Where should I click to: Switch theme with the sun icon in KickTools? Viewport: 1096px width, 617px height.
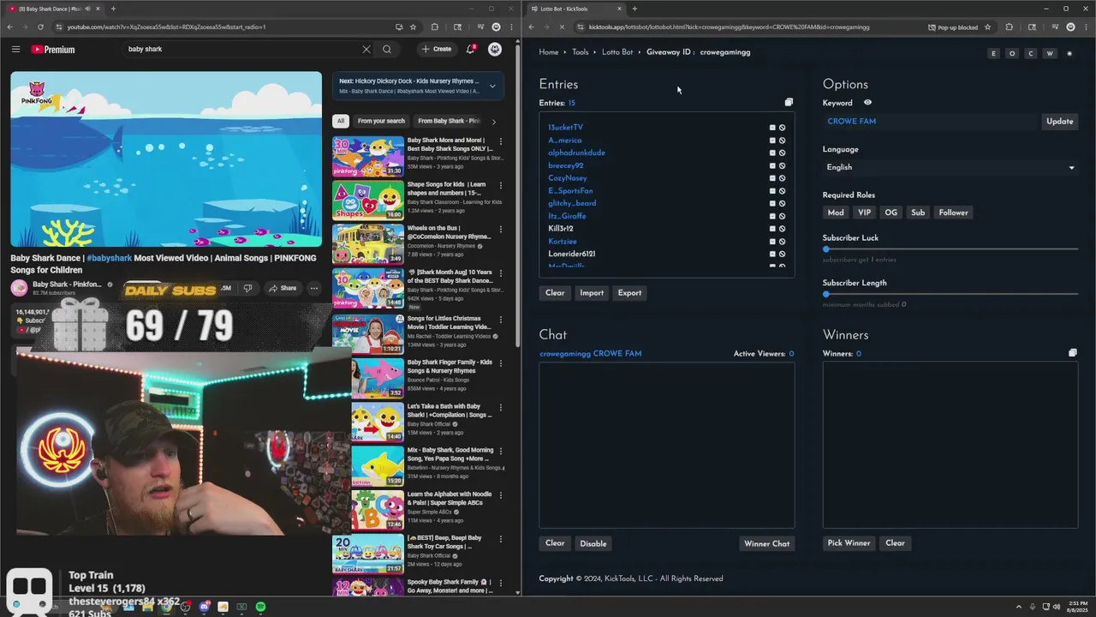[1069, 53]
